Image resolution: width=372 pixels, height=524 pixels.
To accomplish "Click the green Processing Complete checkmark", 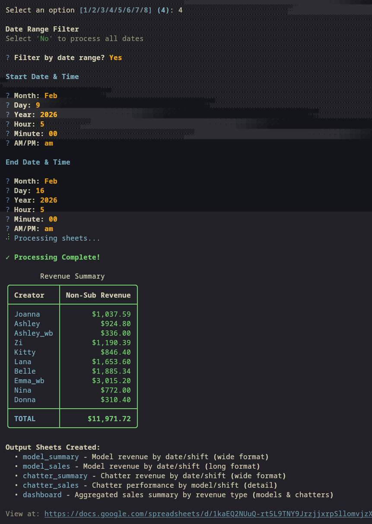I will tap(8, 257).
